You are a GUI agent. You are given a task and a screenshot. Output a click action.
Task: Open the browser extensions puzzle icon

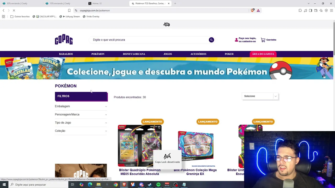point(300,10)
